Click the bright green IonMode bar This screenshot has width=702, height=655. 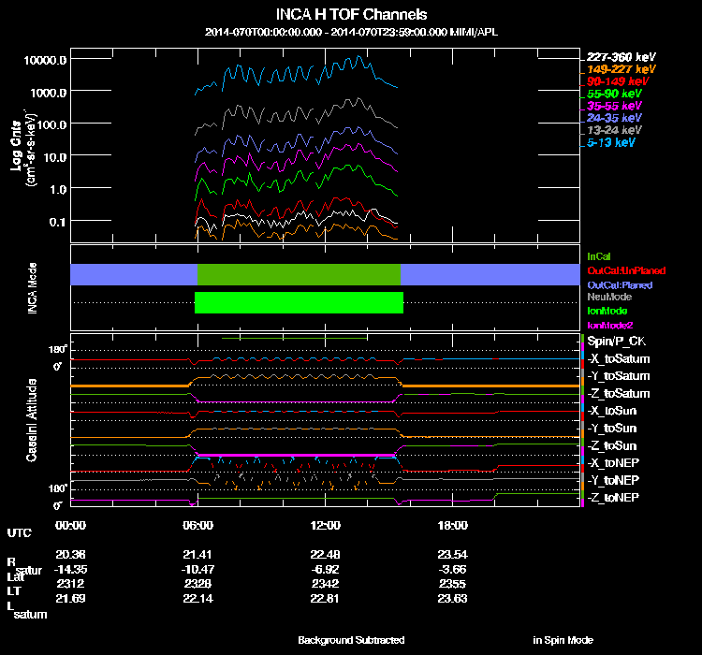click(x=299, y=302)
